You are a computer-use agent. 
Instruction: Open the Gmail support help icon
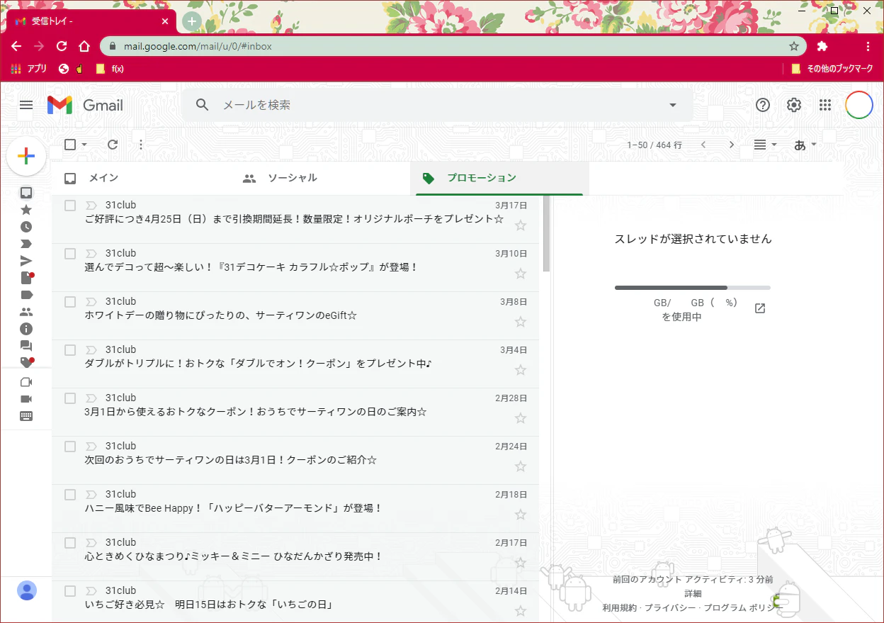[763, 105]
